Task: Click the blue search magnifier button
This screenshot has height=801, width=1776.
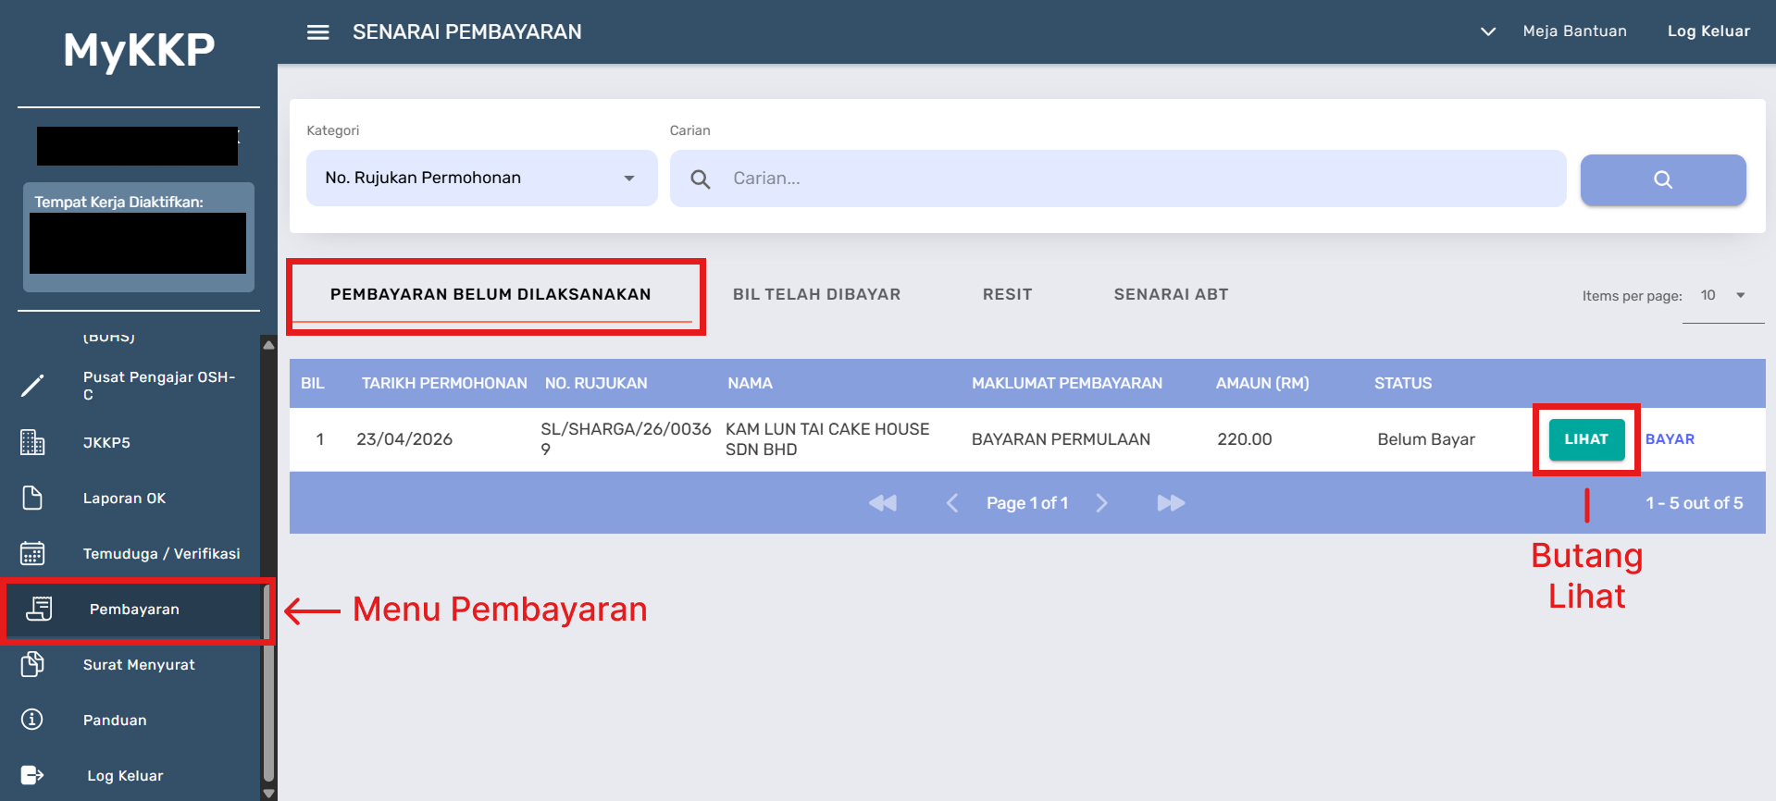Action: [x=1662, y=179]
